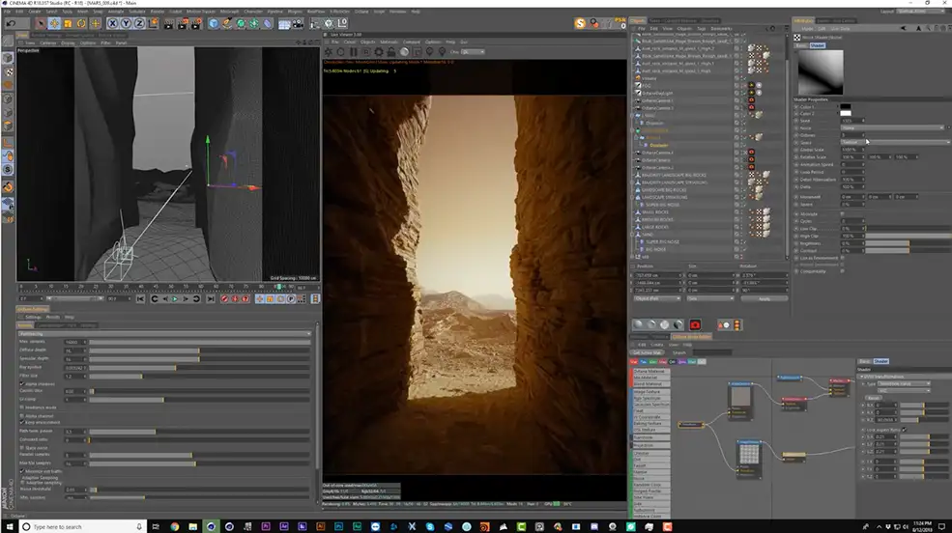Toggle the Y axis lock
This screenshot has height=533, width=952.
coord(126,23)
